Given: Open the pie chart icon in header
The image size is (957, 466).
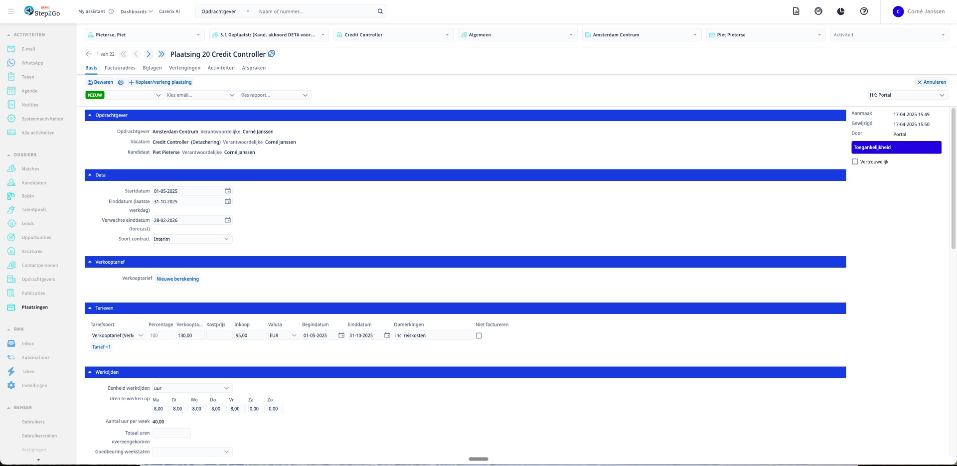Looking at the screenshot, I should click(841, 11).
